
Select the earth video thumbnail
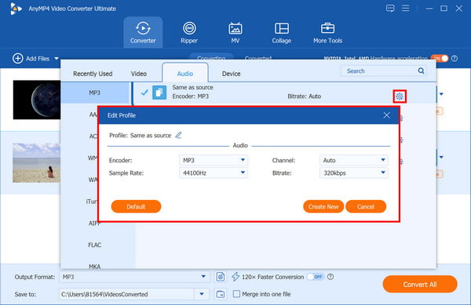coord(37,100)
